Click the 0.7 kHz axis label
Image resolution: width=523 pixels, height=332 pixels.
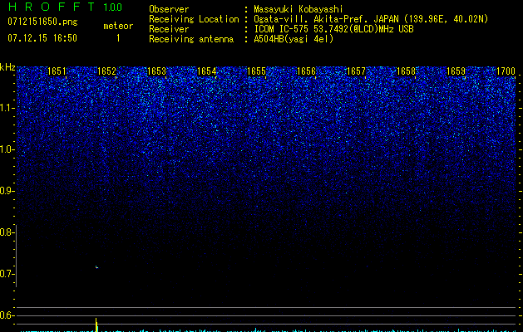pos(7,274)
